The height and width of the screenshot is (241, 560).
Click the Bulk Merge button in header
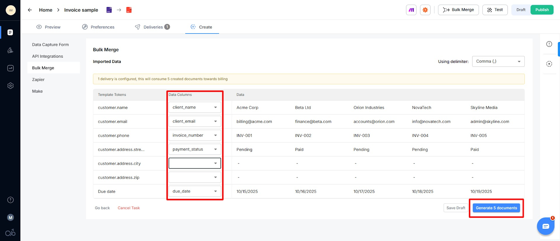pyautogui.click(x=458, y=10)
